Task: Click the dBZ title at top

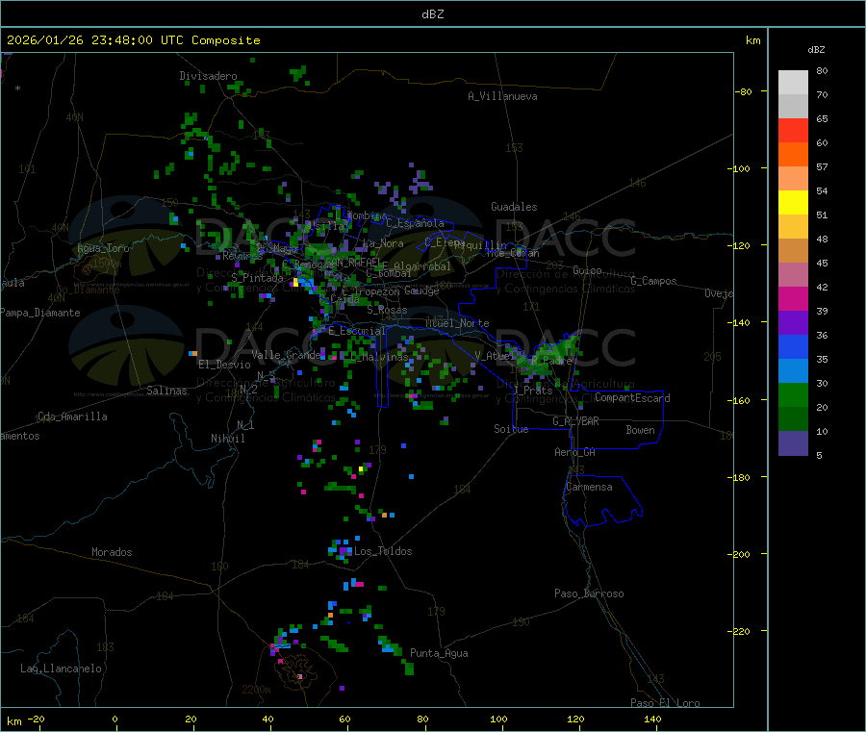Action: (x=432, y=14)
